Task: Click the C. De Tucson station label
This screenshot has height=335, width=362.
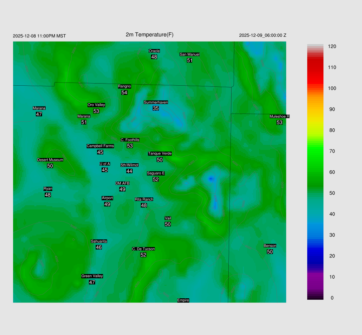Action: [143, 249]
